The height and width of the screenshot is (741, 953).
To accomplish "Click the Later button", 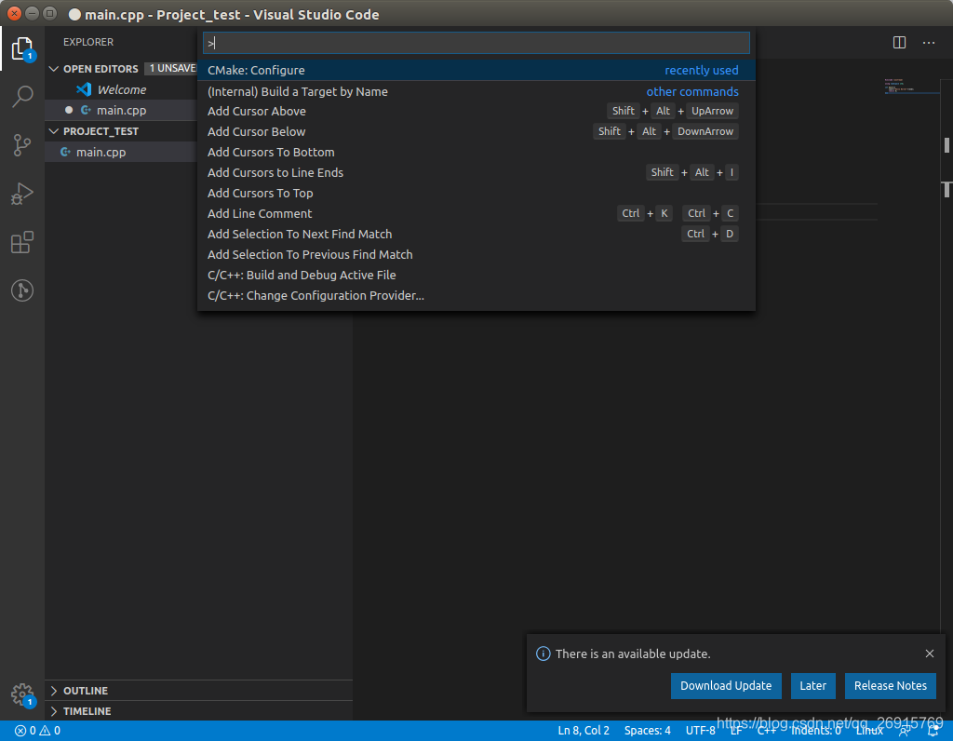I will coord(812,686).
